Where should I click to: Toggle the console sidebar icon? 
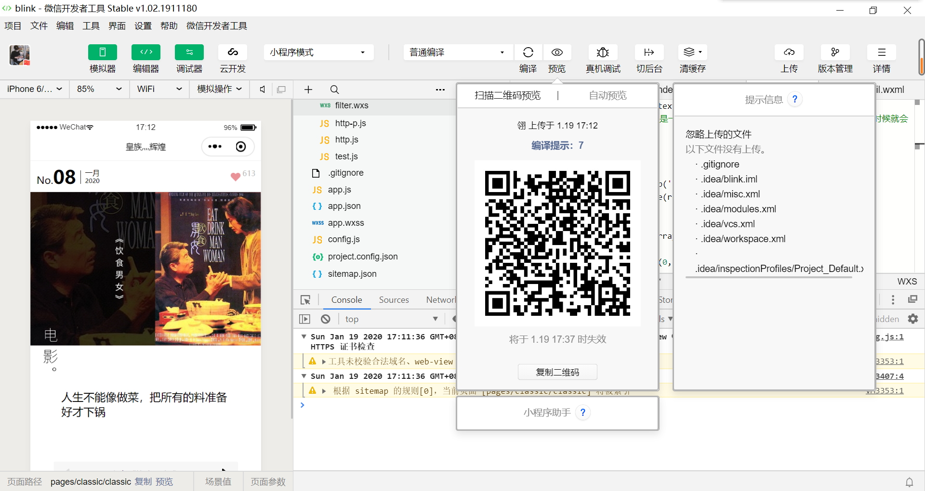[x=304, y=319]
